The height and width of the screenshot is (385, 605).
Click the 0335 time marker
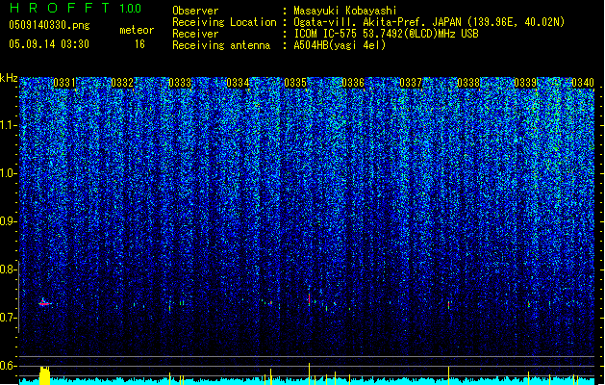click(x=295, y=83)
